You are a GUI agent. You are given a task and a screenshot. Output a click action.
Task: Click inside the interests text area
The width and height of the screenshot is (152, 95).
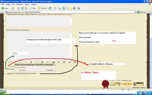click(x=39, y=21)
